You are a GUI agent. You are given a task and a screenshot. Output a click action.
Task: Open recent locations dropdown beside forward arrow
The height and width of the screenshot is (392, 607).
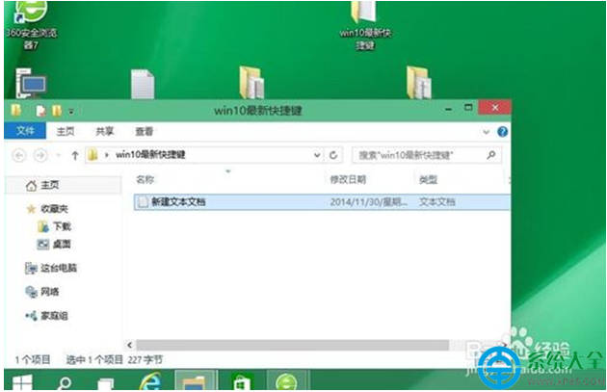59,156
